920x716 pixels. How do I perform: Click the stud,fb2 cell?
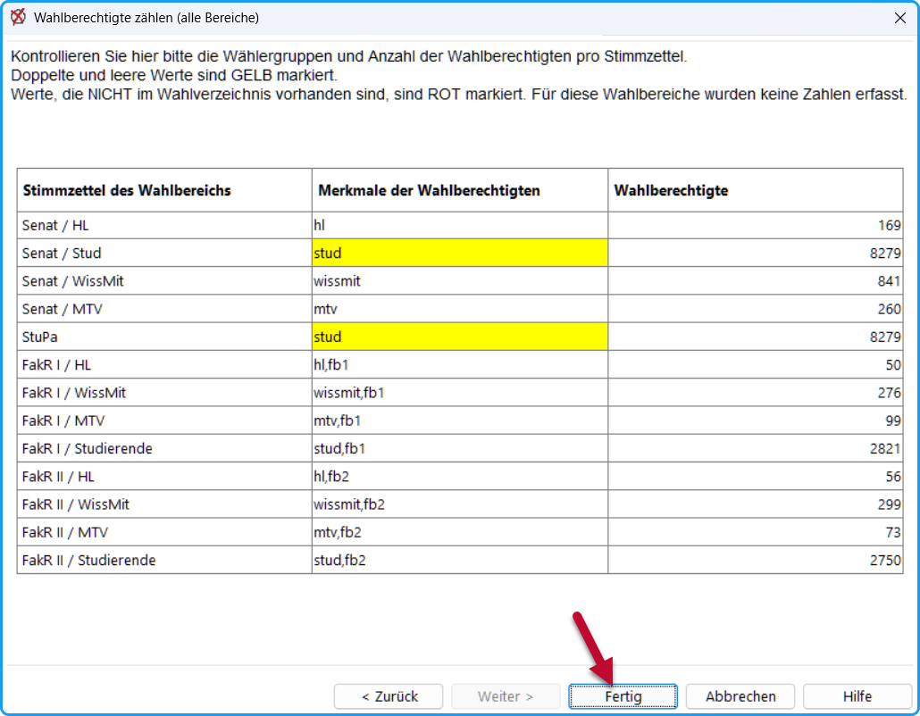pos(460,560)
